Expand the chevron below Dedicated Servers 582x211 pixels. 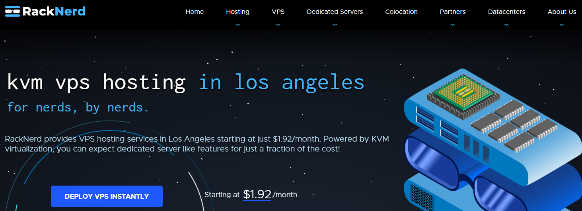coord(335,24)
